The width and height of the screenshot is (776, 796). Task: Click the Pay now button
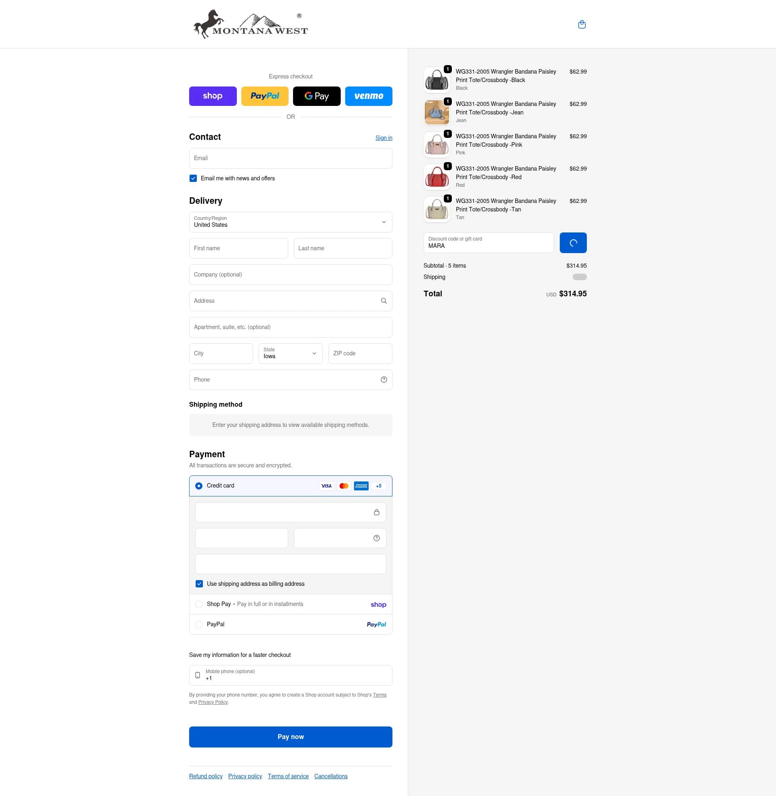click(290, 737)
